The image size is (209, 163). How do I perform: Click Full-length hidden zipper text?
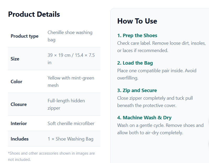[x=66, y=104]
